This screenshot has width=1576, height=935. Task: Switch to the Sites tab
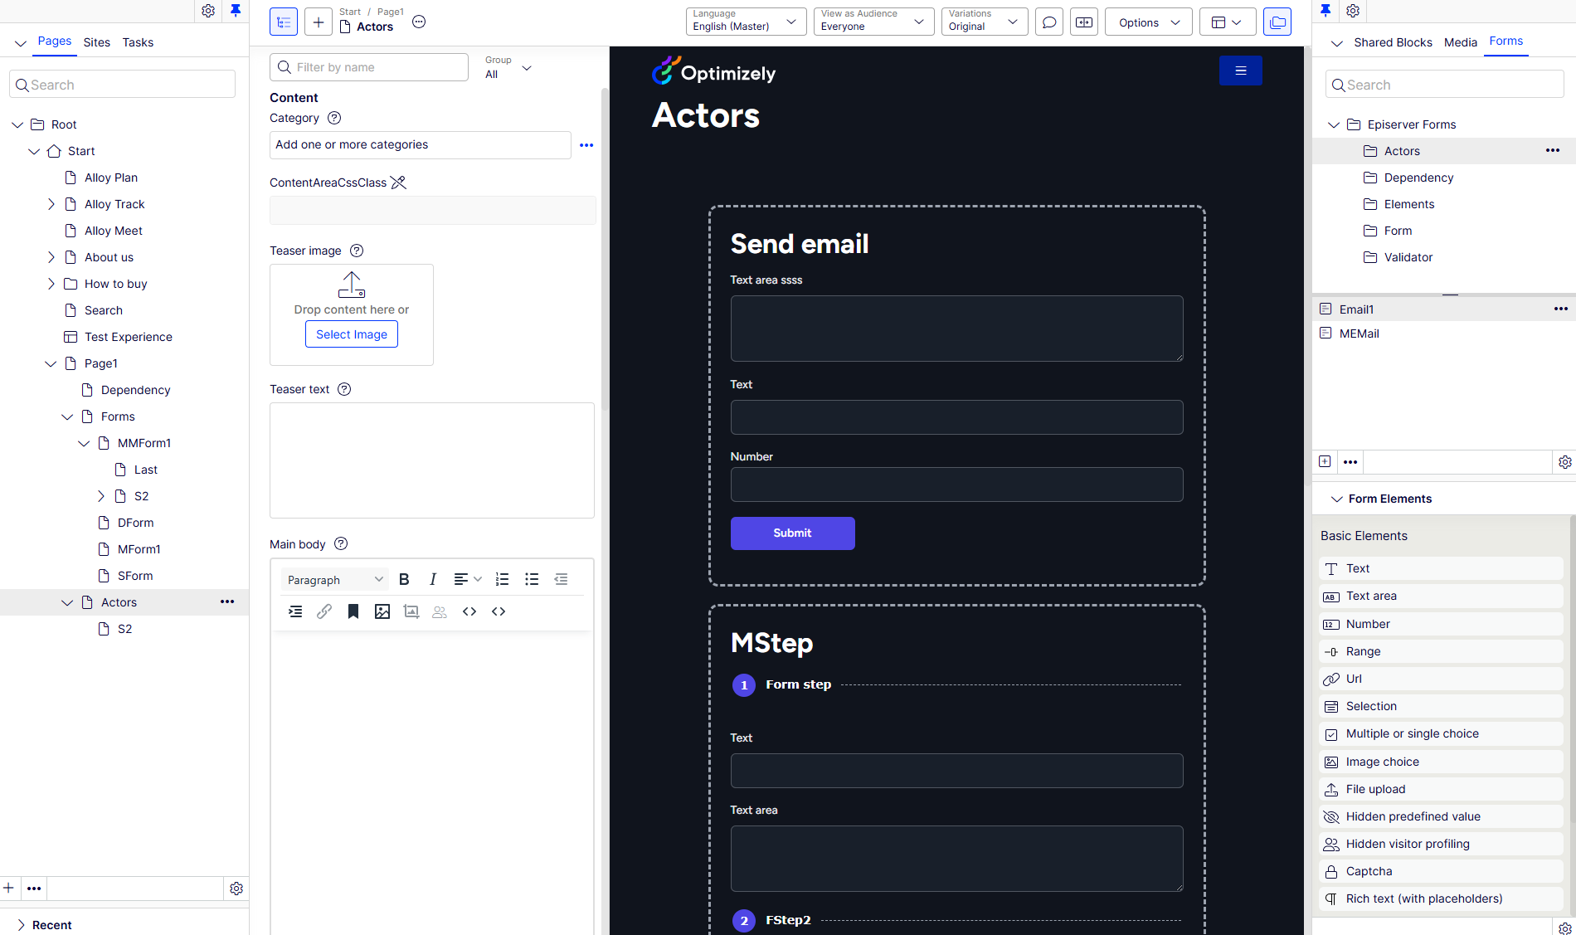click(x=96, y=42)
